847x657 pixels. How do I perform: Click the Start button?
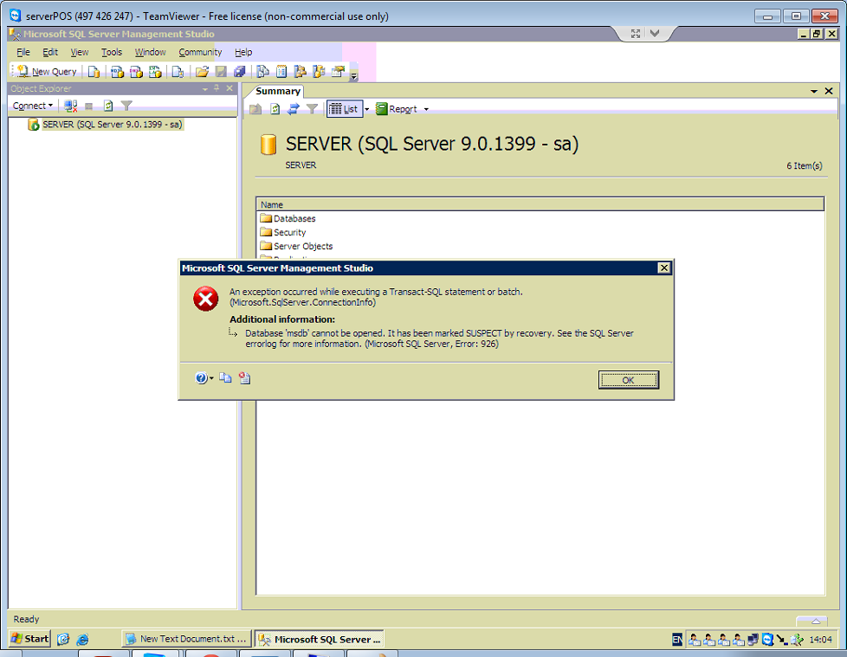(29, 639)
